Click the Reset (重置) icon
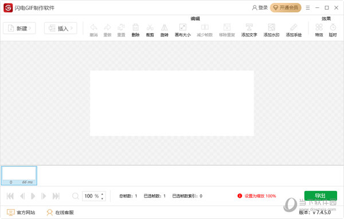 [x=121, y=27]
